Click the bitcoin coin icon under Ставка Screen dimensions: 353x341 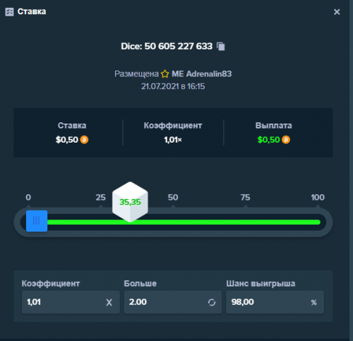pyautogui.click(x=84, y=140)
